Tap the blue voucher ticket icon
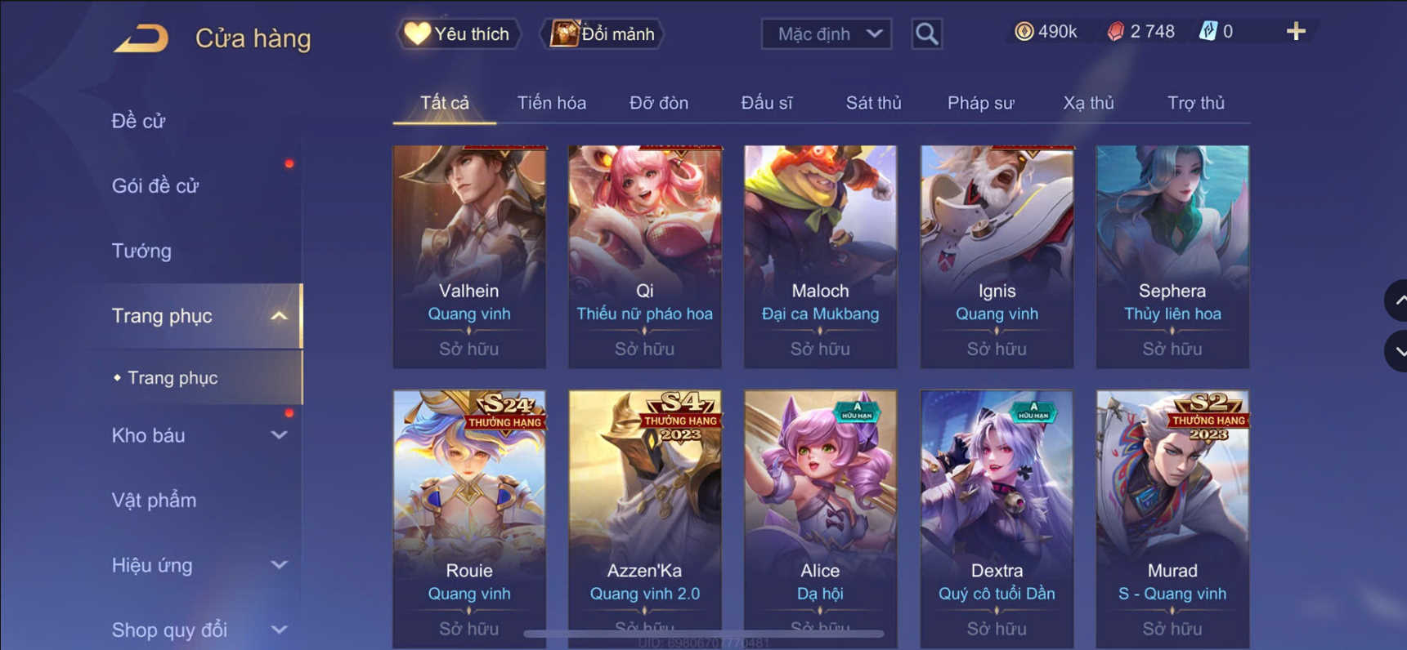The width and height of the screenshot is (1407, 650). coord(1208,32)
